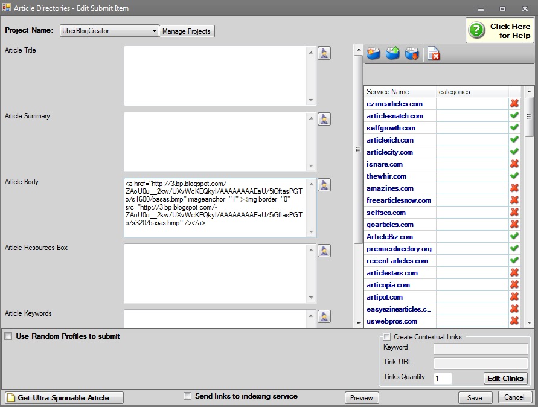Viewport: 538px width, 407px height.
Task: Toggle the green check for selfgrowth.com
Action: point(514,127)
